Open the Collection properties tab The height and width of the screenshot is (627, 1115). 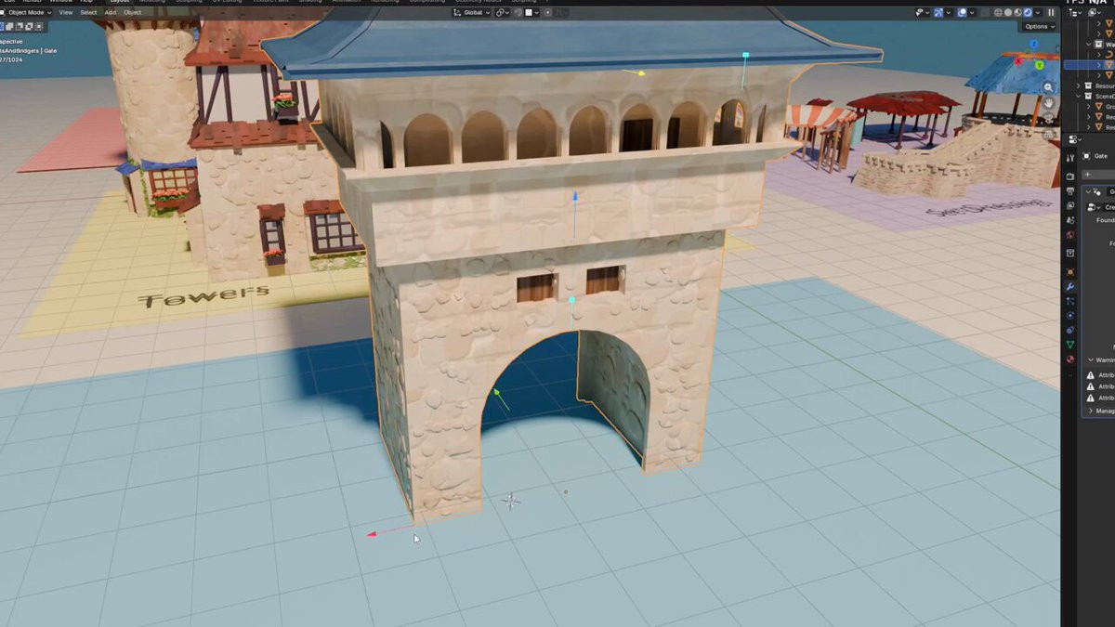click(x=1070, y=253)
